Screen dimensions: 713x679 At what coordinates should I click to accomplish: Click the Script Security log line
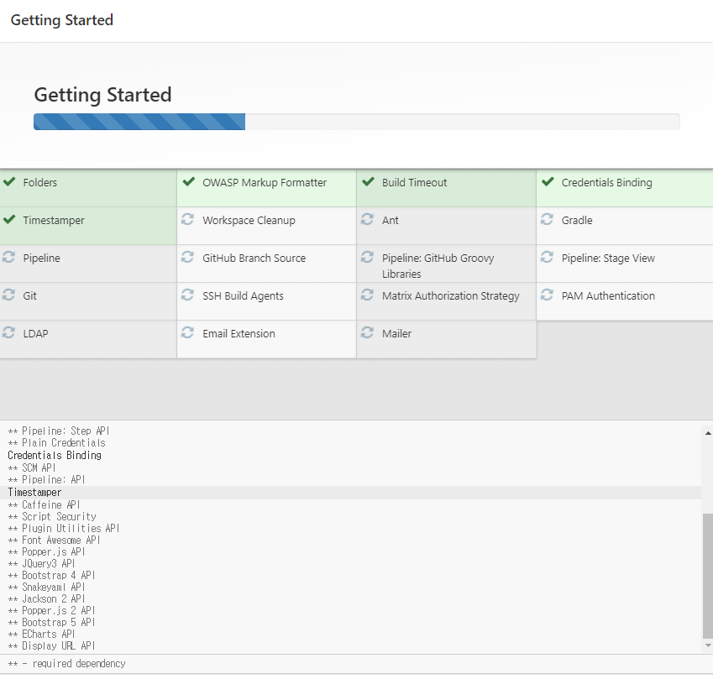point(52,517)
